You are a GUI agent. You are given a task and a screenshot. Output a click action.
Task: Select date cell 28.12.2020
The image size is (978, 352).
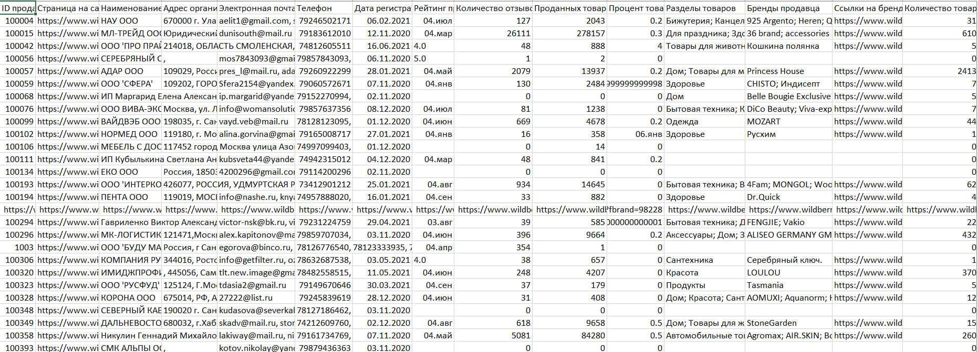point(382,297)
